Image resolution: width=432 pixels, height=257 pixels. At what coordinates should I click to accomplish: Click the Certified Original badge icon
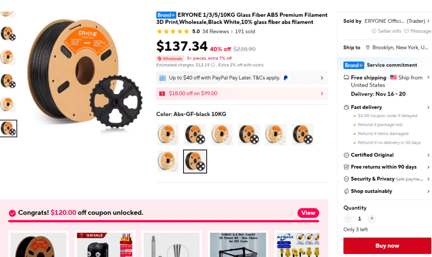point(346,155)
